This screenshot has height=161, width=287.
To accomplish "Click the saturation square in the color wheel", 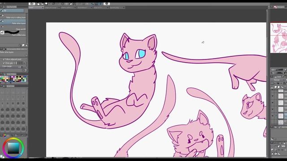I will pyautogui.click(x=13, y=148).
